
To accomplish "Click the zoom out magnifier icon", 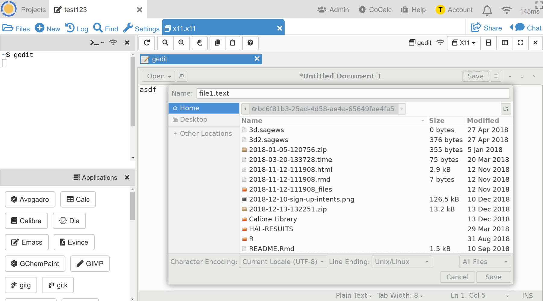I will pyautogui.click(x=165, y=43).
